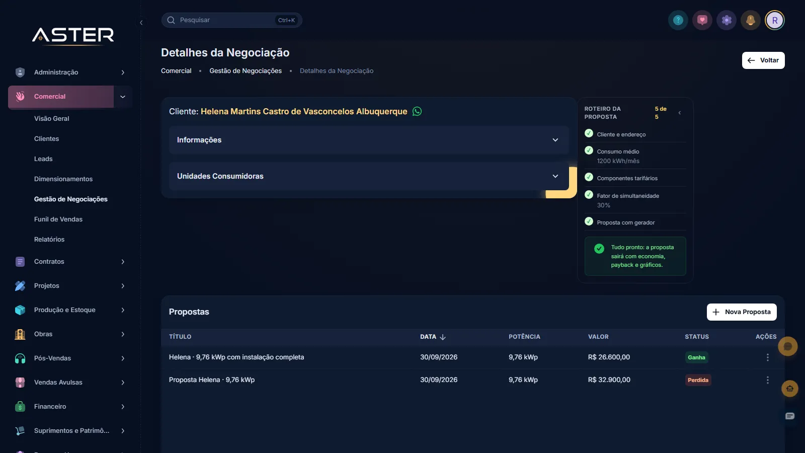Image resolution: width=805 pixels, height=453 pixels.
Task: Open the notifications bell icon
Action: [751, 20]
